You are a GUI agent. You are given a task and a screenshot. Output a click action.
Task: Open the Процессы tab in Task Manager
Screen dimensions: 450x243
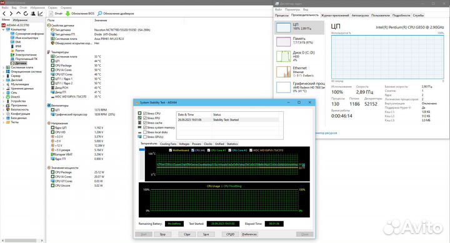(282, 16)
